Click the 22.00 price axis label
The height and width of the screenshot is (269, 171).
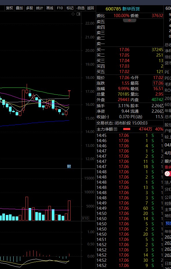pyautogui.click(x=90, y=23)
